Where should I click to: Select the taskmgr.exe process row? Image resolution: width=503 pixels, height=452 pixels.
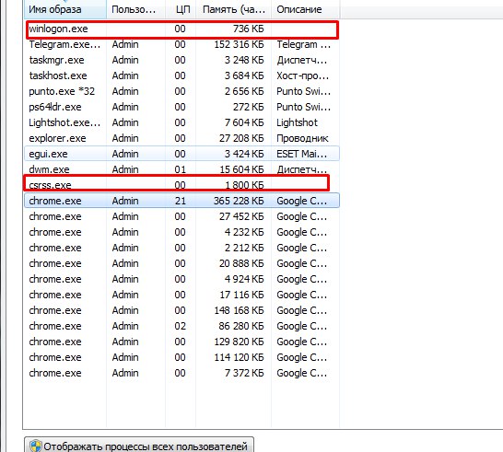181,60
